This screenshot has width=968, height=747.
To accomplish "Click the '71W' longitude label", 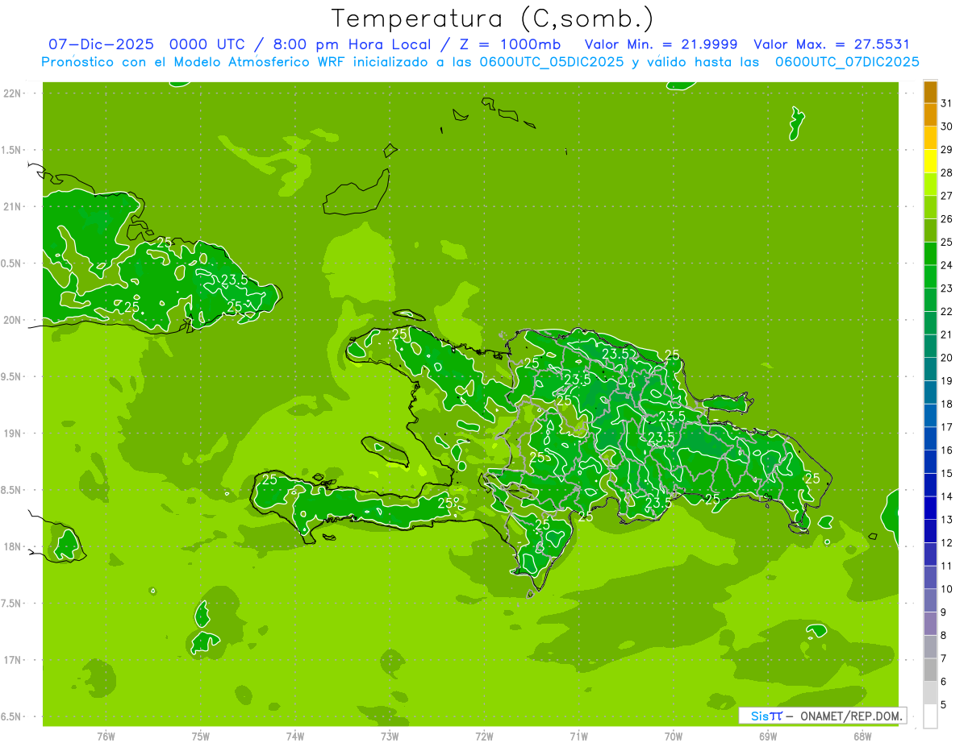I will point(578,737).
